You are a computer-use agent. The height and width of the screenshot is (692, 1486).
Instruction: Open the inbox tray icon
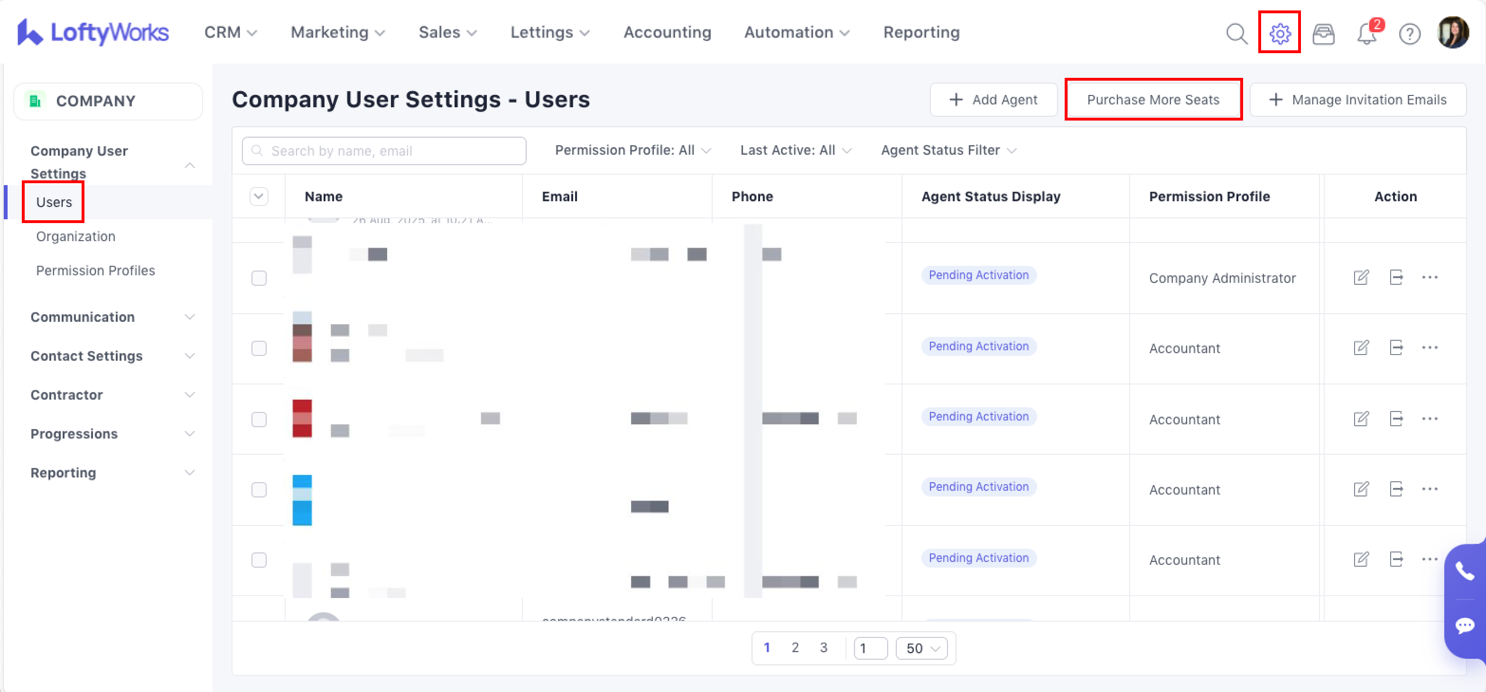(1323, 34)
